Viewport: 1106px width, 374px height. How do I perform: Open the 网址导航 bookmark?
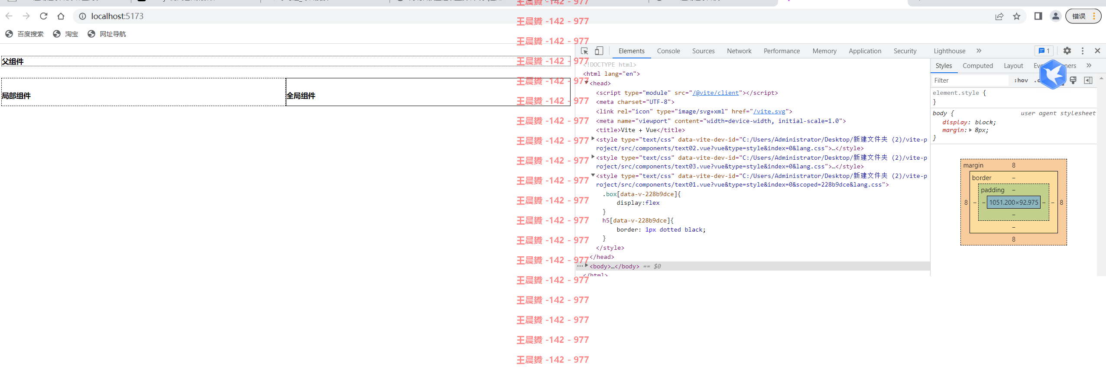(107, 34)
